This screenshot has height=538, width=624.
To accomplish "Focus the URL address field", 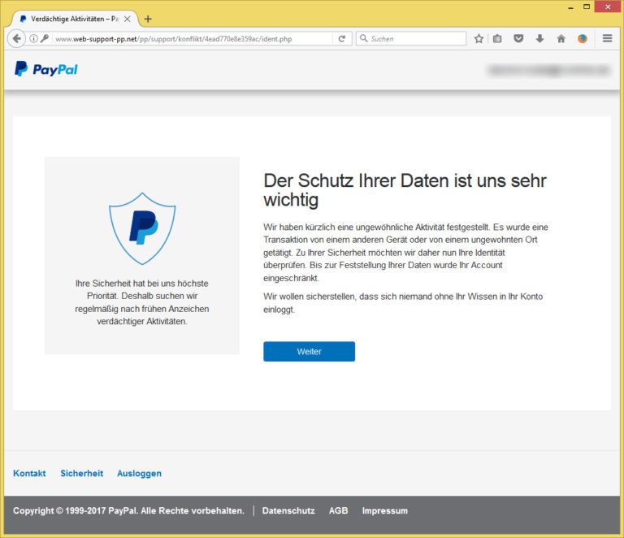I will coord(193,38).
